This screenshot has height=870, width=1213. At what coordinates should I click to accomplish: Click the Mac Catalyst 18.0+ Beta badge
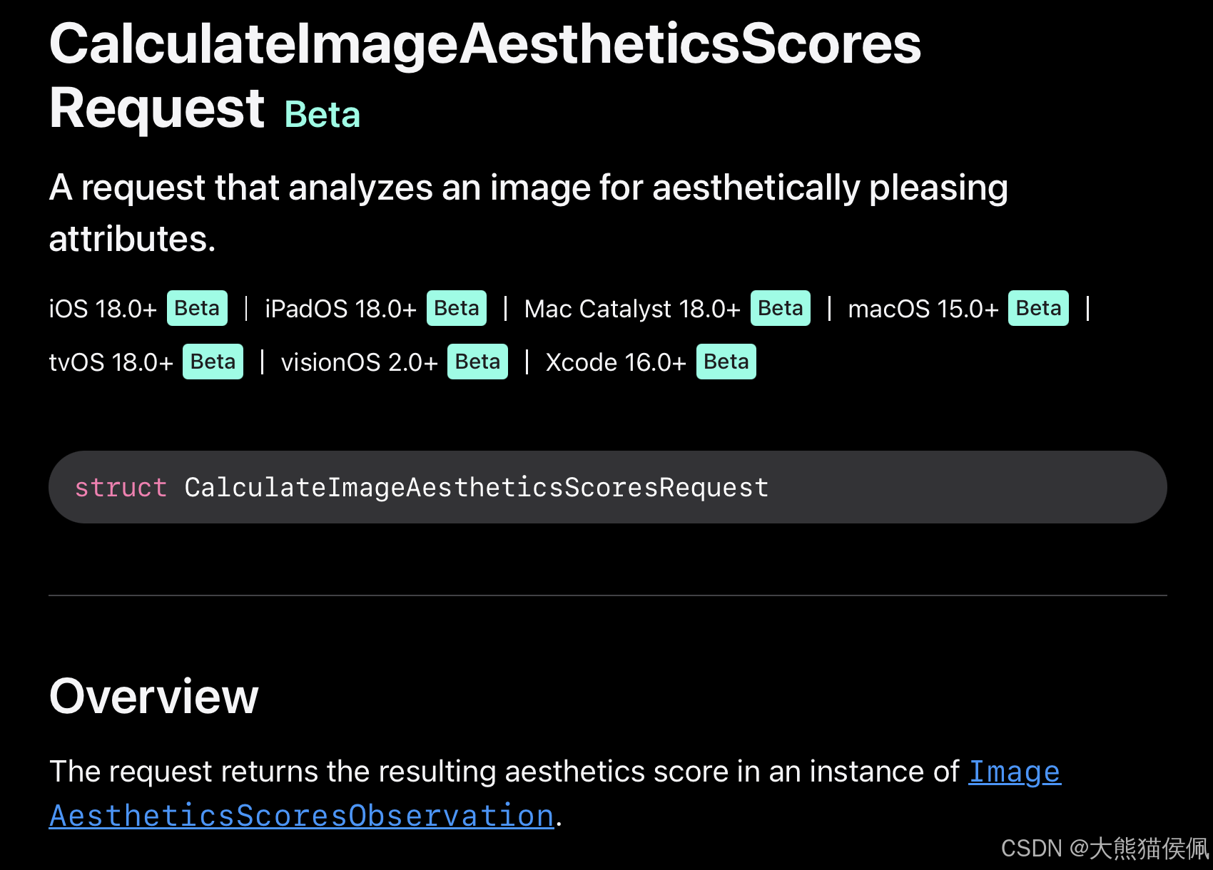tap(781, 308)
